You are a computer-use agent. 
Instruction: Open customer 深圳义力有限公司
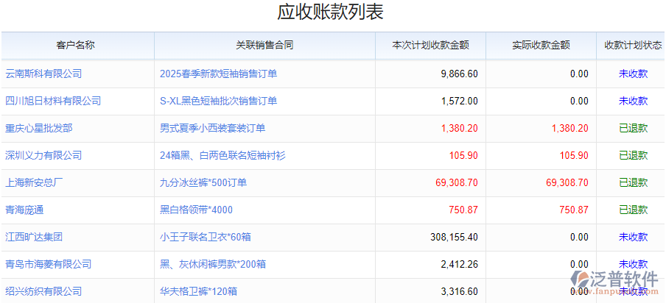coord(43,155)
